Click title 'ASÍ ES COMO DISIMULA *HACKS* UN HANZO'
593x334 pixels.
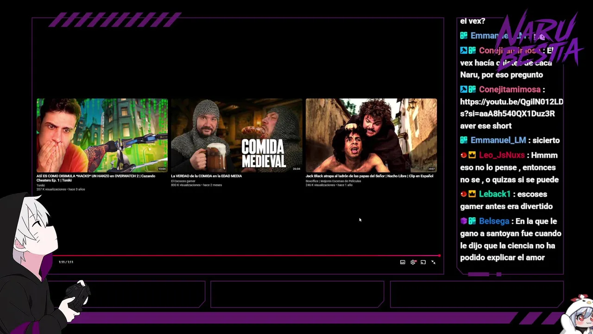point(96,178)
